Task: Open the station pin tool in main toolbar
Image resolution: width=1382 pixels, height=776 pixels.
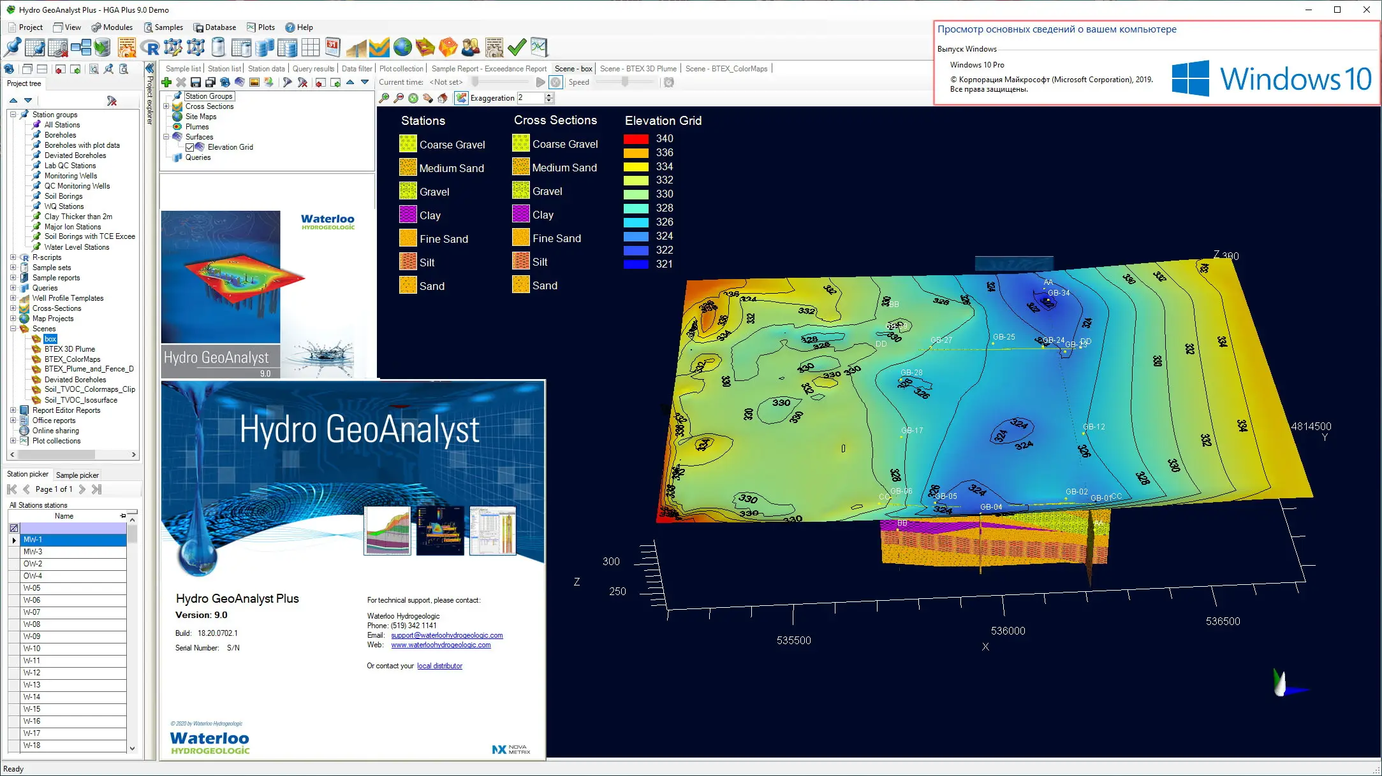Action: pyautogui.click(x=13, y=47)
